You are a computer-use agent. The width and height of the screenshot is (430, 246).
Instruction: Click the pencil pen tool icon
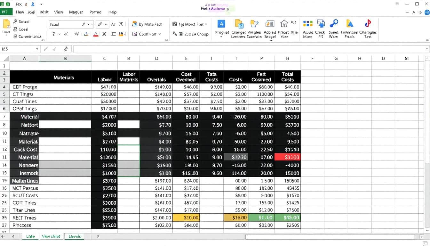pyautogui.click(x=100, y=24)
